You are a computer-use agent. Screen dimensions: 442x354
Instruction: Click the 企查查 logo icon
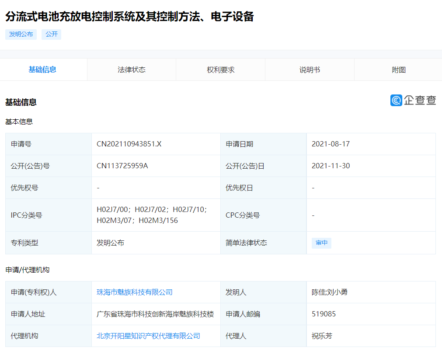coord(396,100)
